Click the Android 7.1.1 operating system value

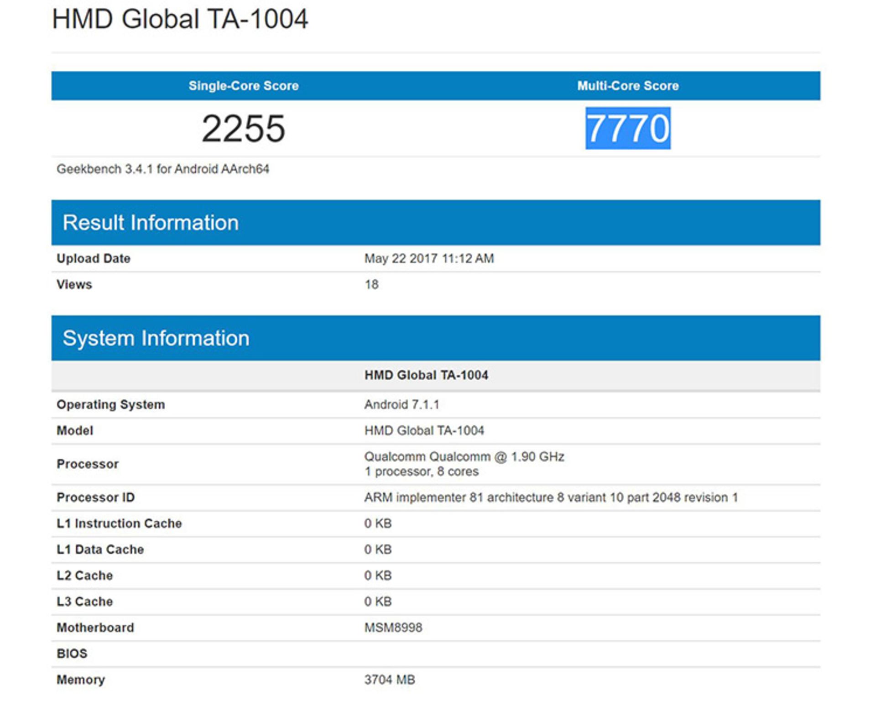click(x=401, y=404)
